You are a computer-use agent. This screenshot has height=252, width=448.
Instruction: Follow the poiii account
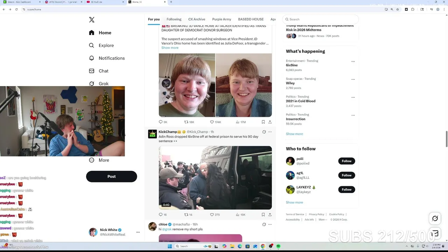[x=346, y=161]
